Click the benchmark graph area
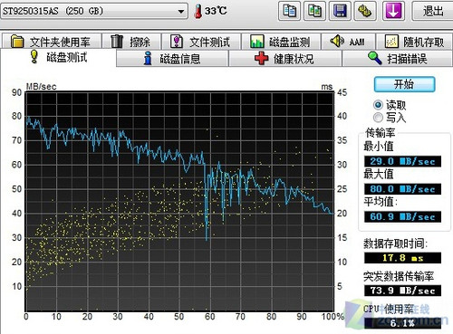The height and width of the screenshot is (334, 453). click(x=179, y=201)
